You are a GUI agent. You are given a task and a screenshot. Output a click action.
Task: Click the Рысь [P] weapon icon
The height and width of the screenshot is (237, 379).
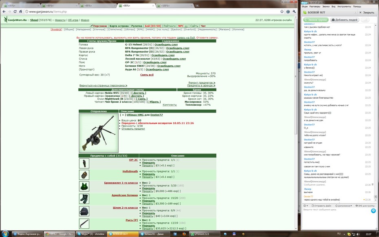pyautogui.click(x=84, y=224)
